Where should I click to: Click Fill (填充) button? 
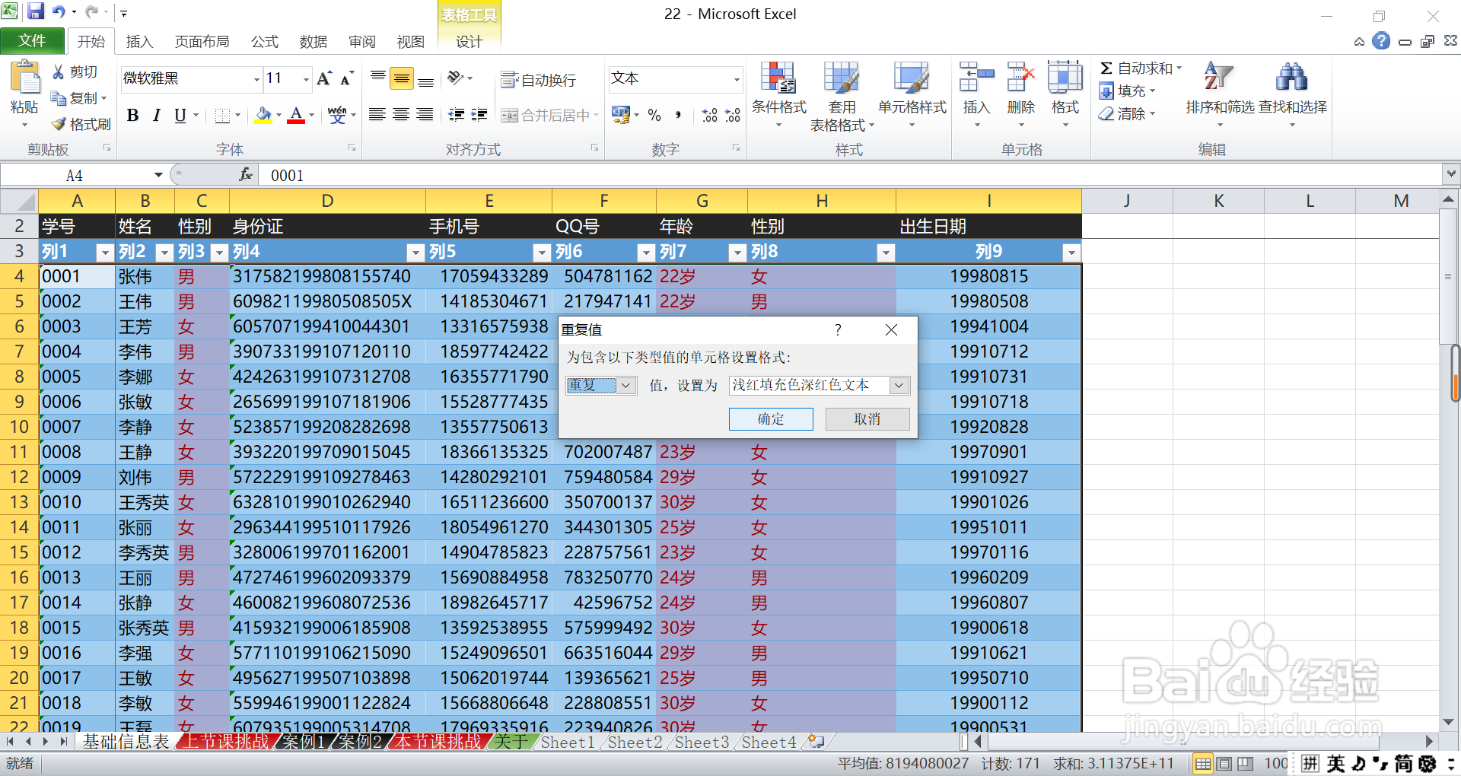pos(1128,91)
